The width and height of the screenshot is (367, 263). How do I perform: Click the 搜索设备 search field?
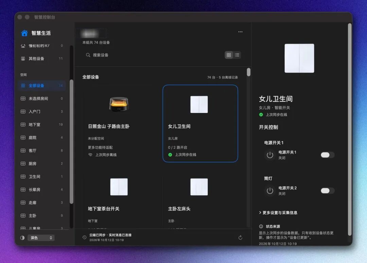pyautogui.click(x=152, y=55)
